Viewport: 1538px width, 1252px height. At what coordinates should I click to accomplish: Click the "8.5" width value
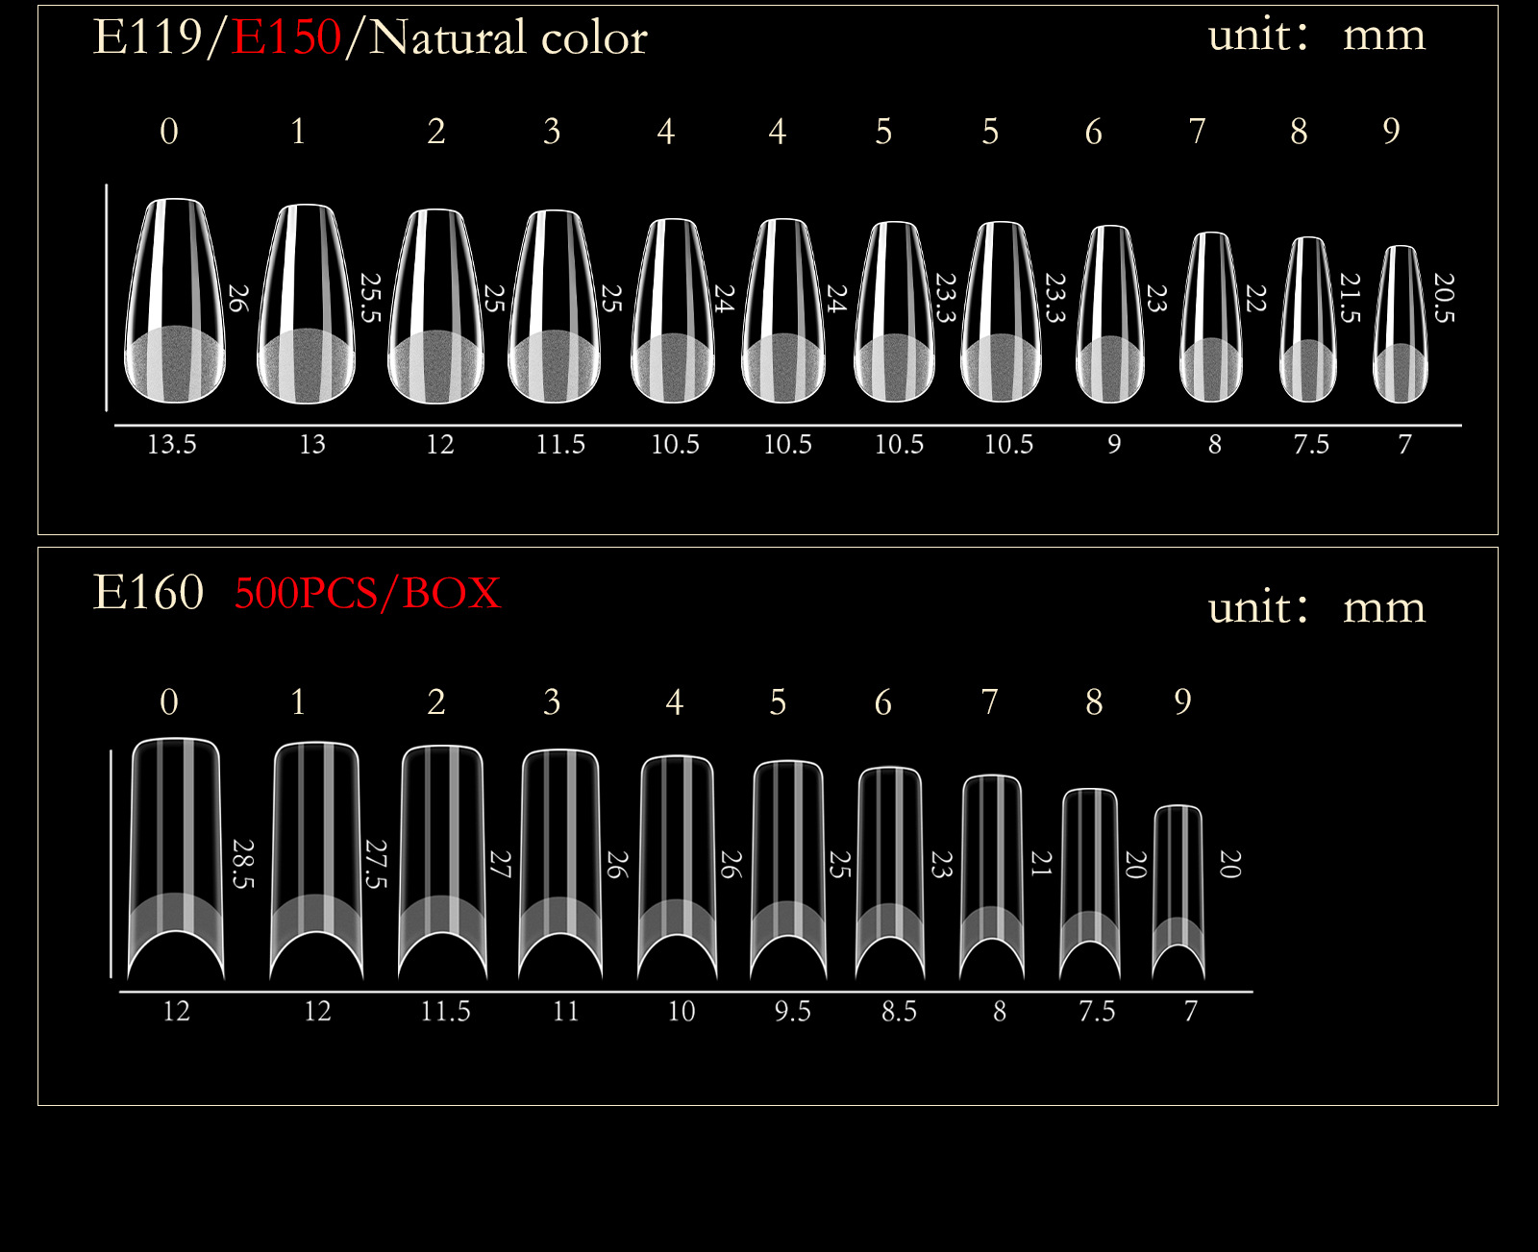coord(899,1011)
